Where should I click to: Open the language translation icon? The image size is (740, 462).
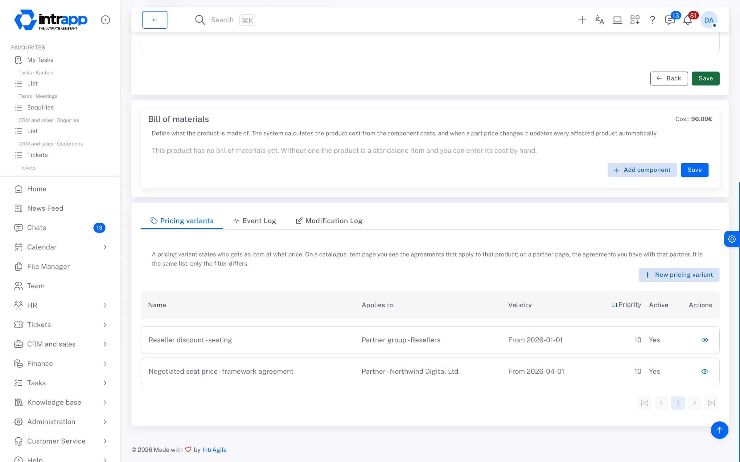tap(599, 20)
